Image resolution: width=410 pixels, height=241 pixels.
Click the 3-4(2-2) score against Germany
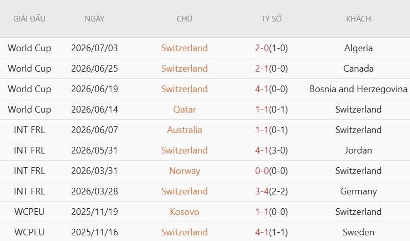(x=272, y=191)
